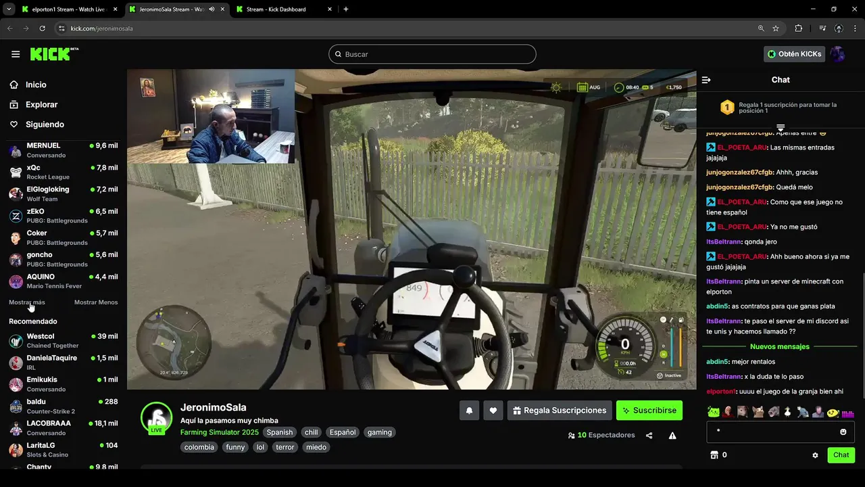Pick the green cat emote
865x487 pixels.
(x=714, y=412)
